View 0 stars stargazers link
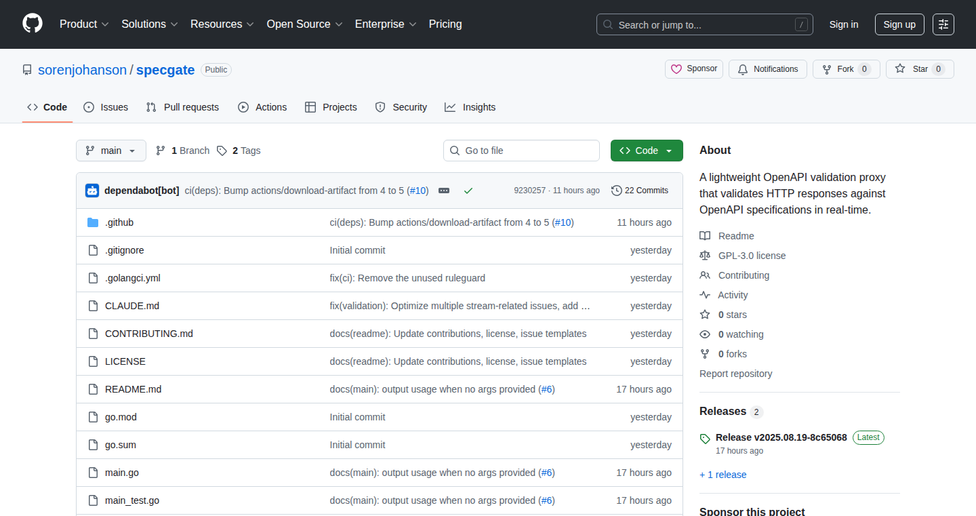This screenshot has height=516, width=976. click(723, 315)
